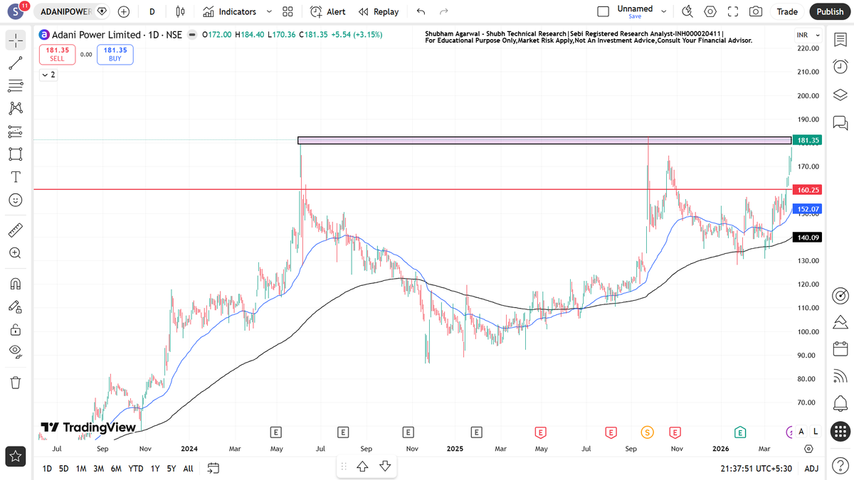This screenshot has height=480, width=854.
Task: Open the pattern drawing tools
Action: [15, 108]
